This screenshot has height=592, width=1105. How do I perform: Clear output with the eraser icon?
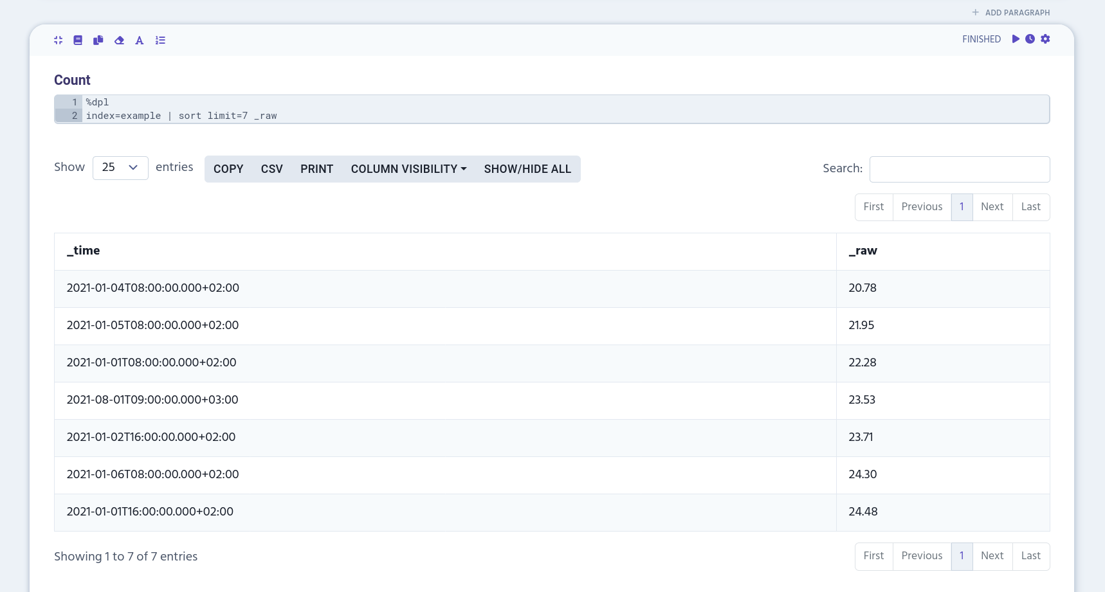pos(119,40)
